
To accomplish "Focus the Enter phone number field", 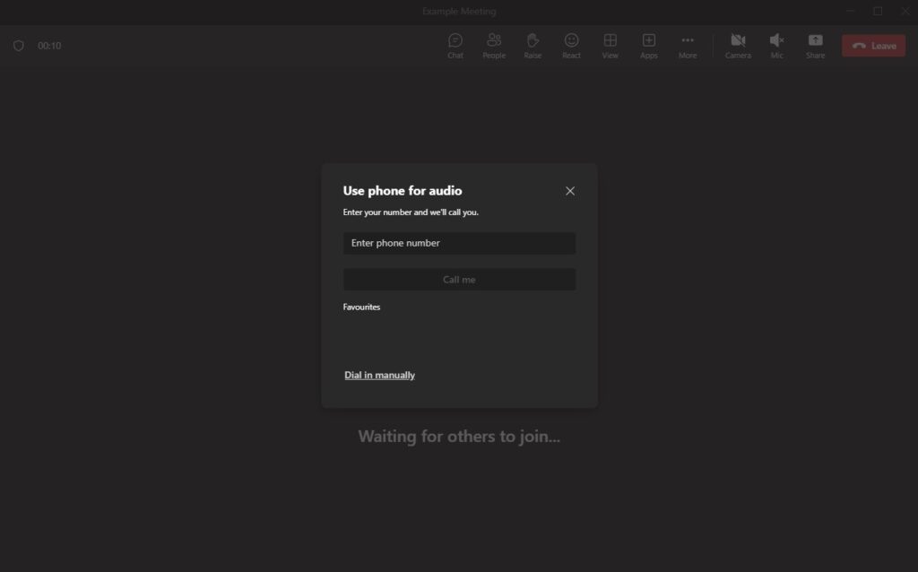I will click(x=459, y=243).
